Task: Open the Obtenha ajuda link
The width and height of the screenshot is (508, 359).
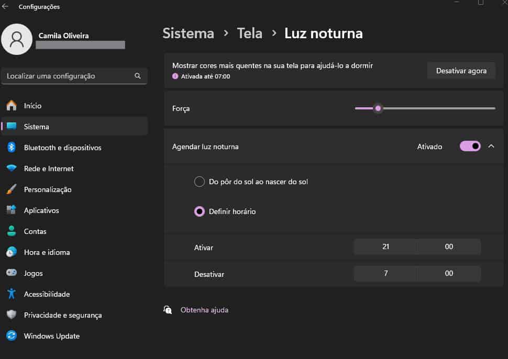Action: click(x=204, y=310)
